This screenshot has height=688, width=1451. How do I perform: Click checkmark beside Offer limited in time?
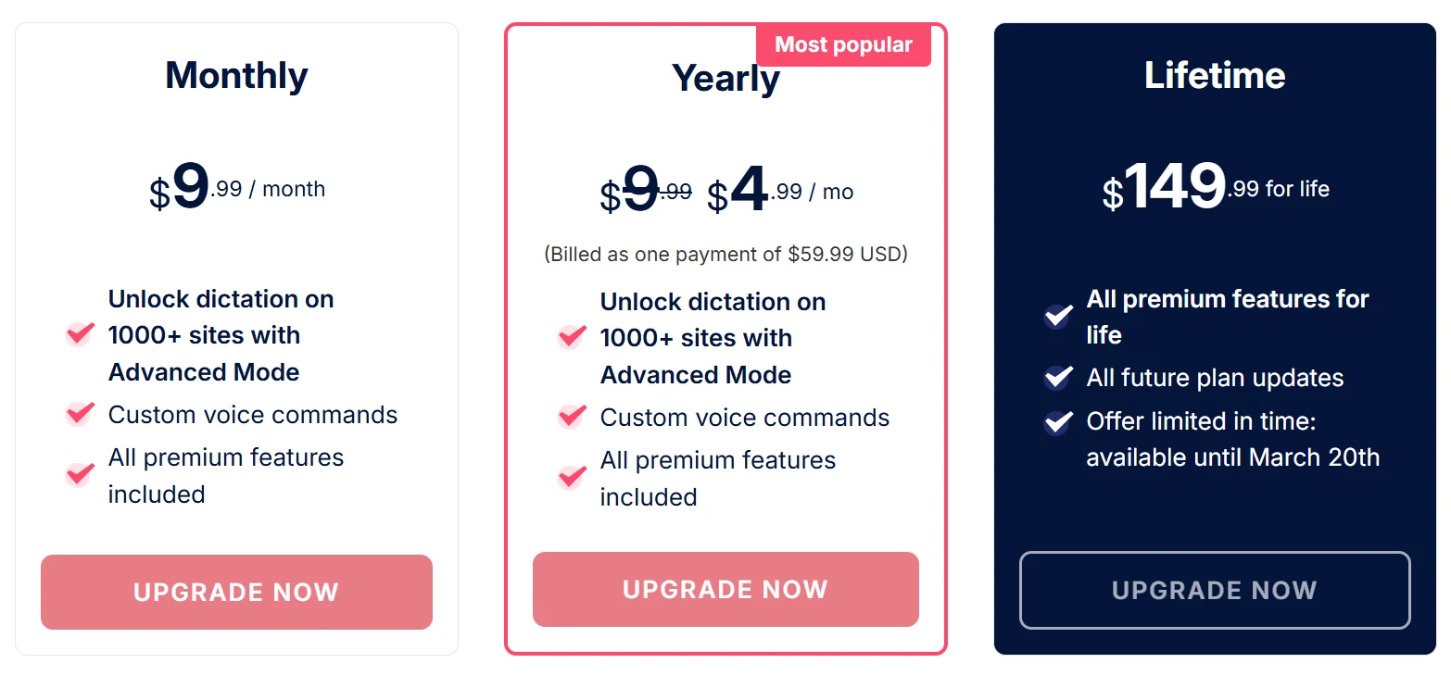1058,422
